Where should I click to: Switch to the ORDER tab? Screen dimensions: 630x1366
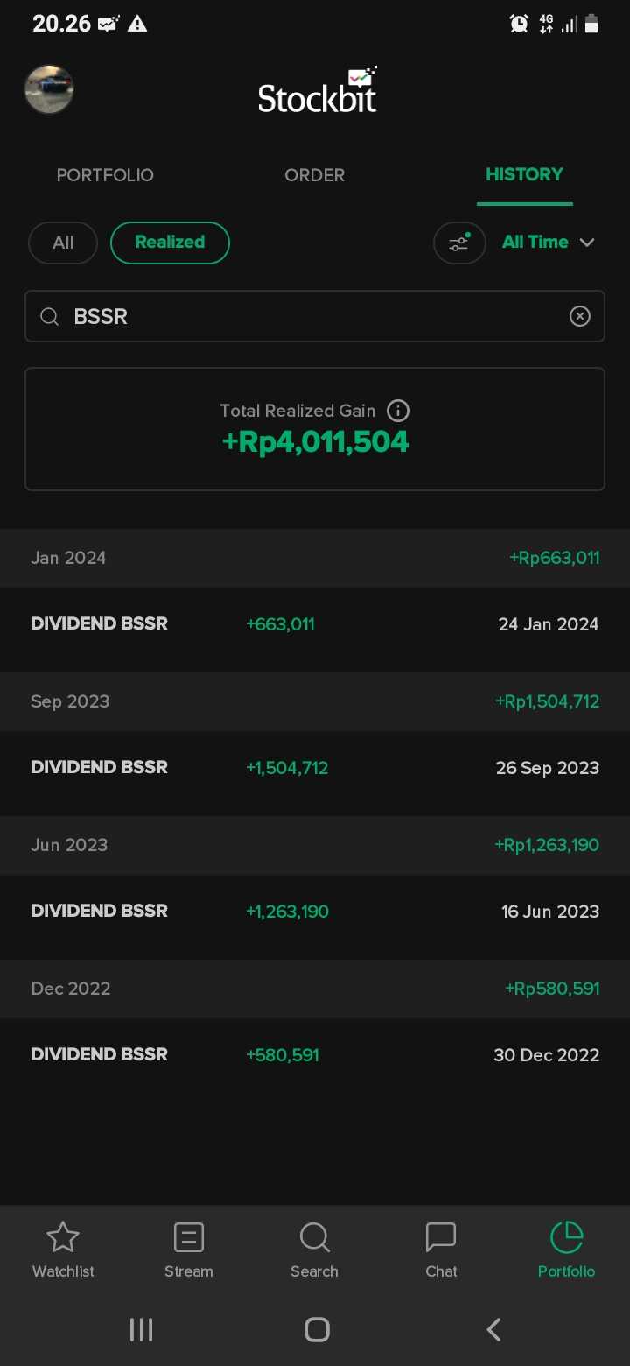coord(315,175)
